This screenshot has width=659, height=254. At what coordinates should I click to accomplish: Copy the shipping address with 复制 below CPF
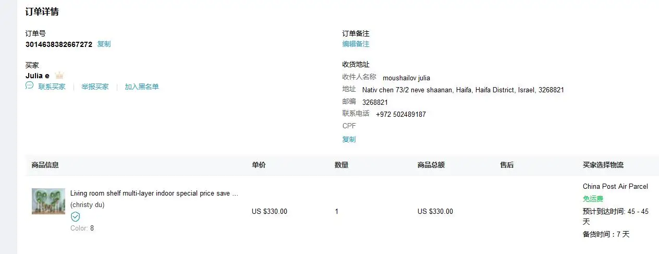point(349,139)
